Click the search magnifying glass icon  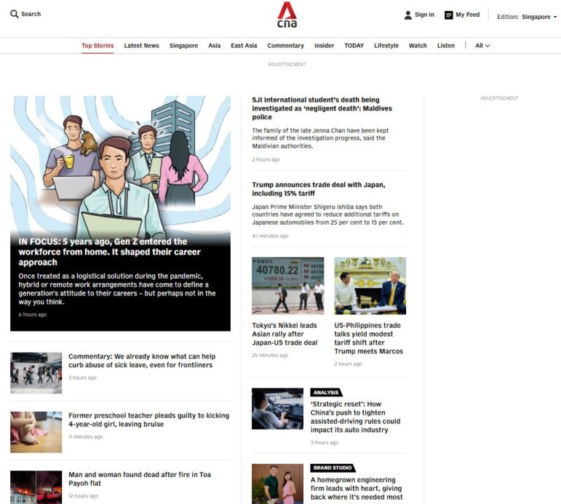click(x=14, y=14)
